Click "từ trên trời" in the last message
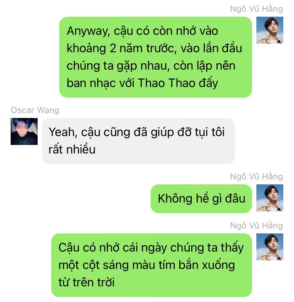294x302 pixels. (86, 282)
